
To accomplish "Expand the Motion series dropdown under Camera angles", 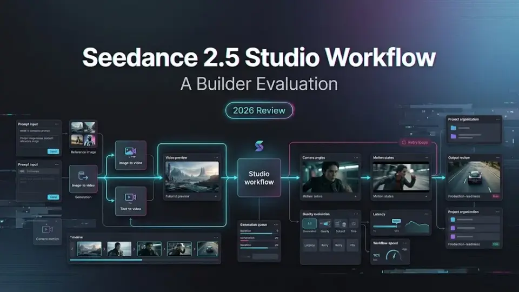I will point(356,196).
